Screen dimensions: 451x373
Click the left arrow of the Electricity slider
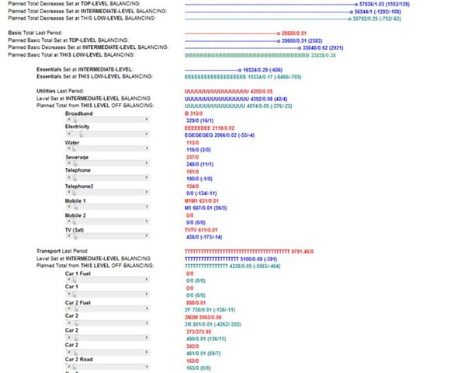pos(69,134)
